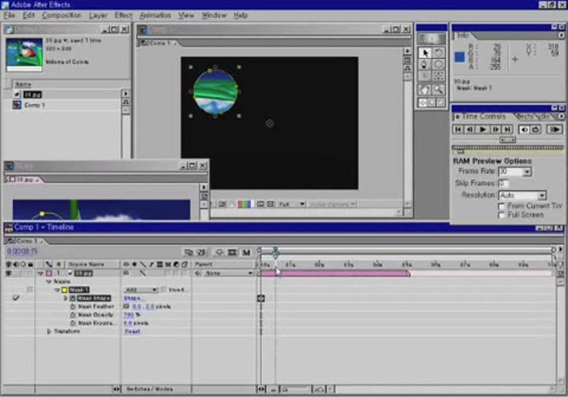Toggle the Inverted checkbox for Mask 1

[x=164, y=290]
